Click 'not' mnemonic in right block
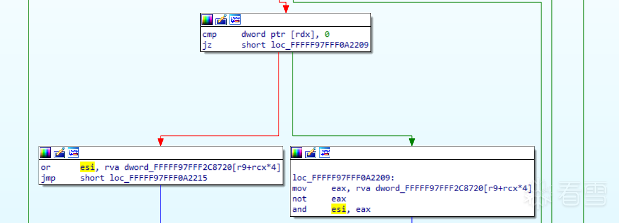This screenshot has width=619, height=223. [299, 199]
